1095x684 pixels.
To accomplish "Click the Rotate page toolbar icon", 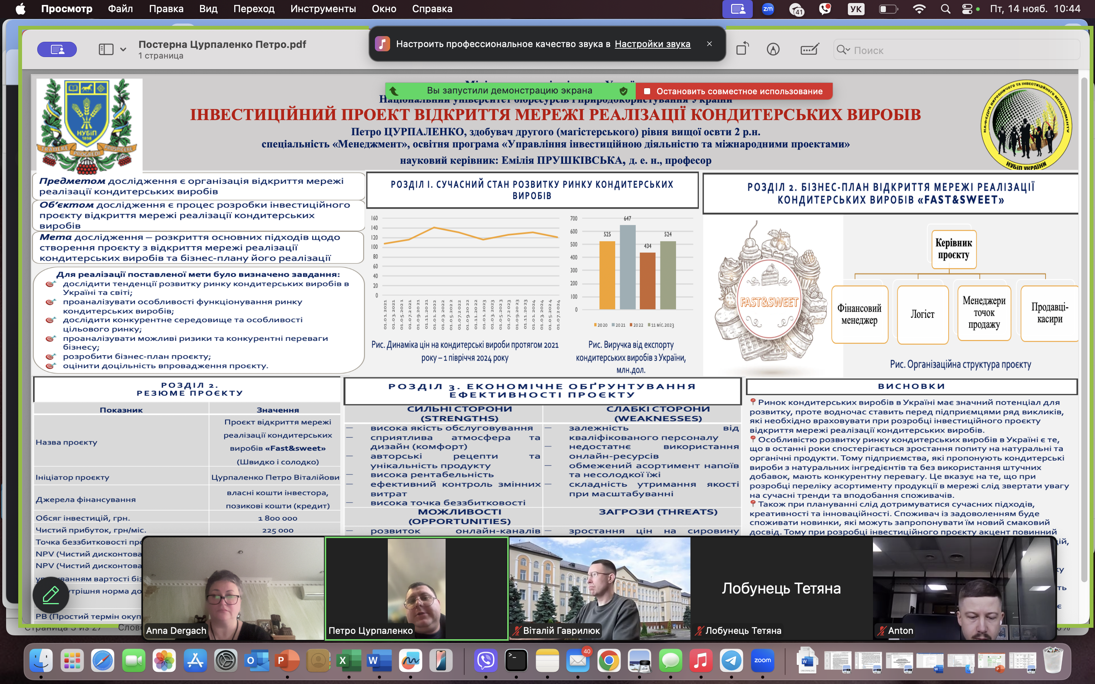I will pyautogui.click(x=742, y=49).
